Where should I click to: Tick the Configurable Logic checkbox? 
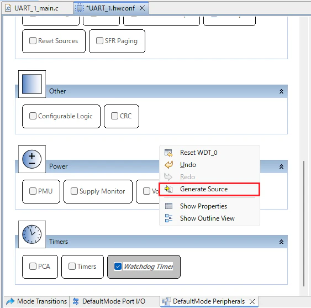pos(33,116)
